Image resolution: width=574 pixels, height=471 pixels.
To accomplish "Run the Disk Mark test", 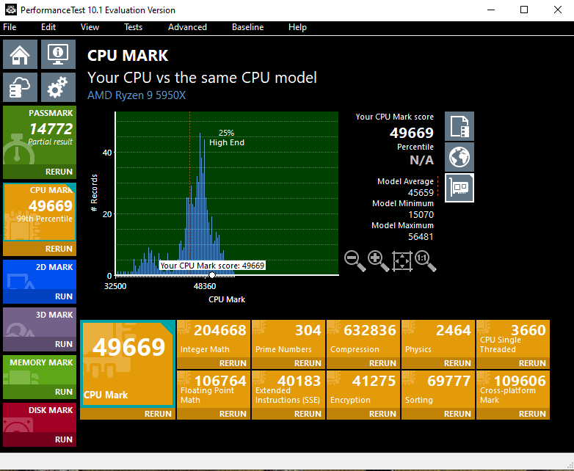I will coord(64,439).
